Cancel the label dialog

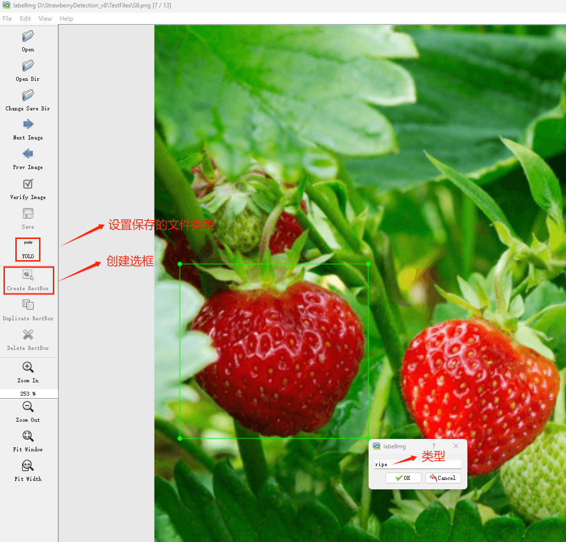pos(443,478)
